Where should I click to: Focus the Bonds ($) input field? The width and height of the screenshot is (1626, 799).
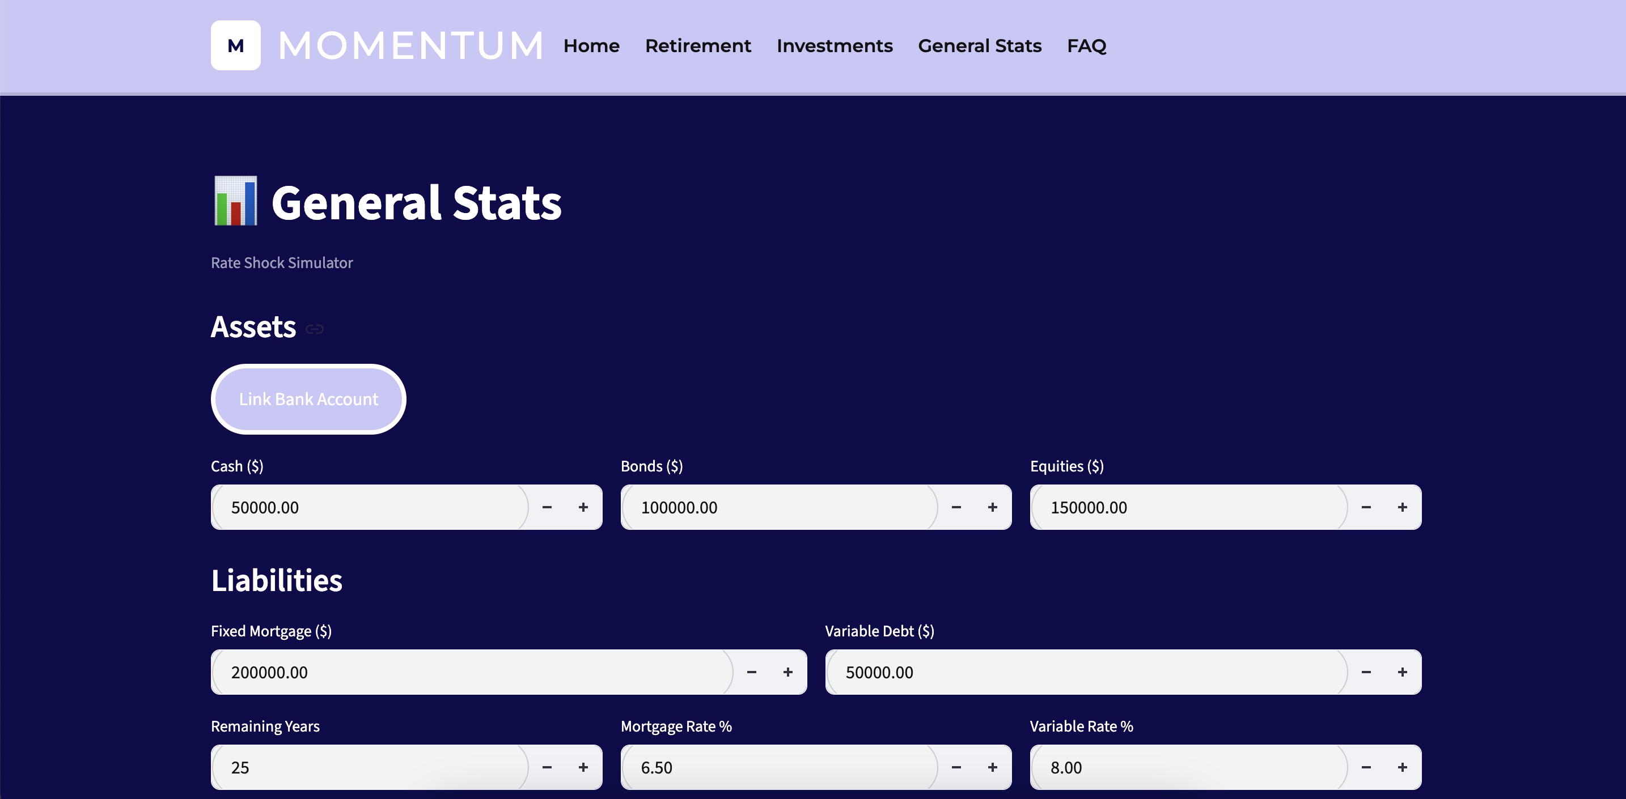pos(779,507)
